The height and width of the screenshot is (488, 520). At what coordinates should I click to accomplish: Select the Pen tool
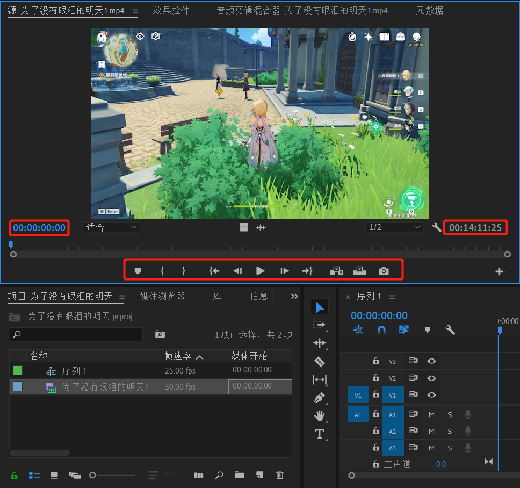(320, 398)
